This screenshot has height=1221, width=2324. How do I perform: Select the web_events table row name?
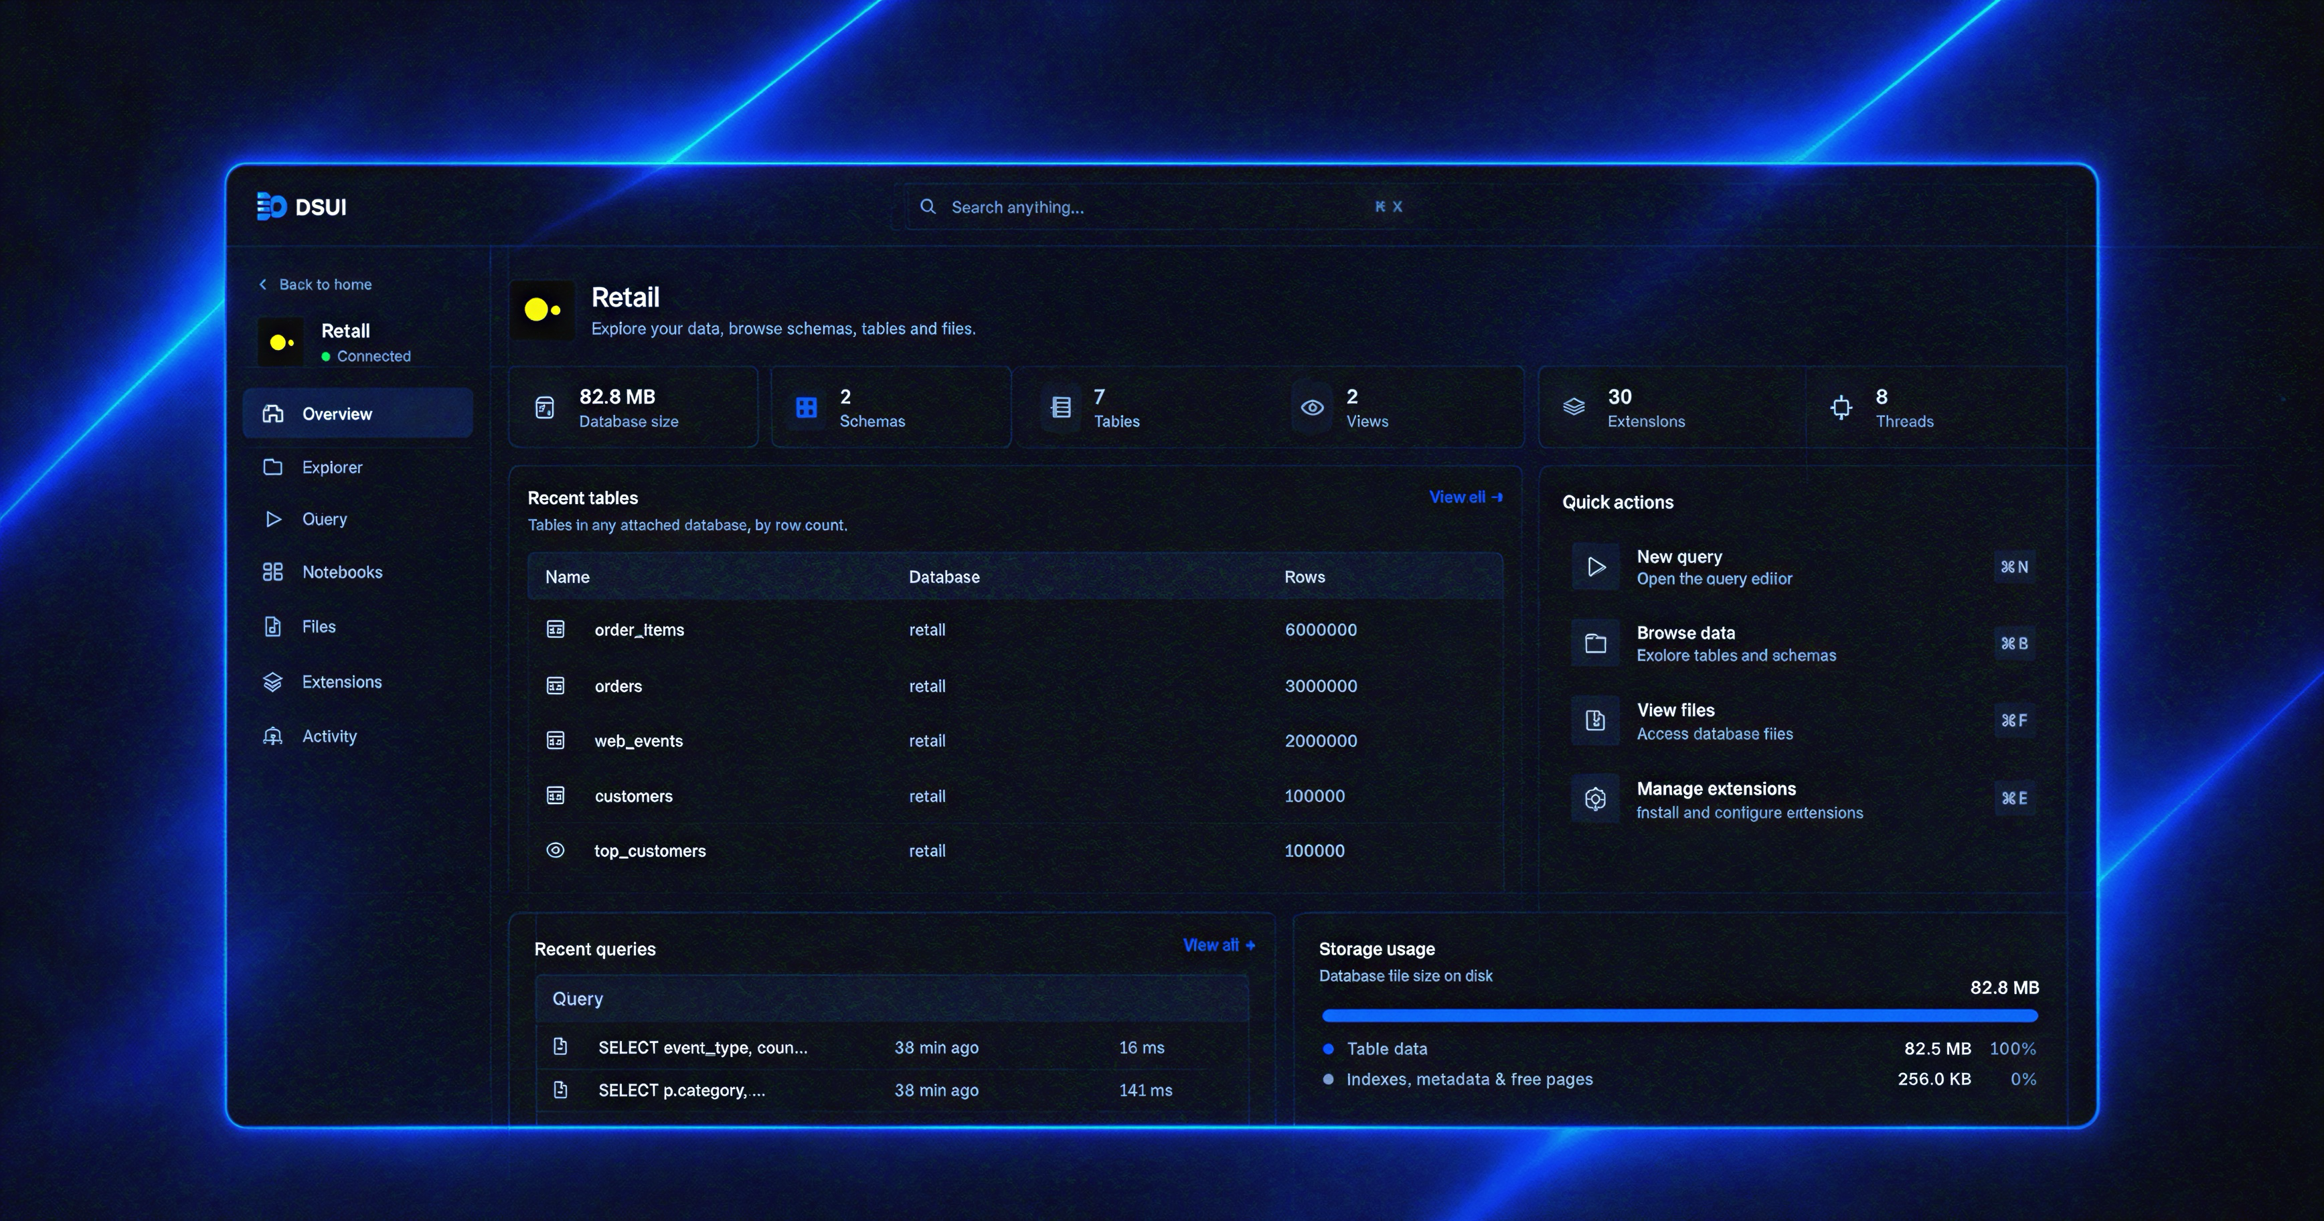(x=638, y=741)
